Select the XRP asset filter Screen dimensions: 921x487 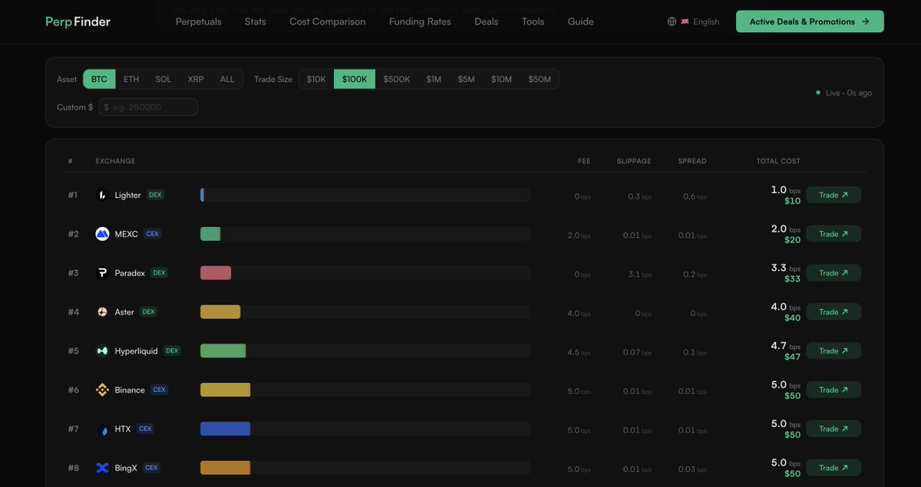click(194, 78)
